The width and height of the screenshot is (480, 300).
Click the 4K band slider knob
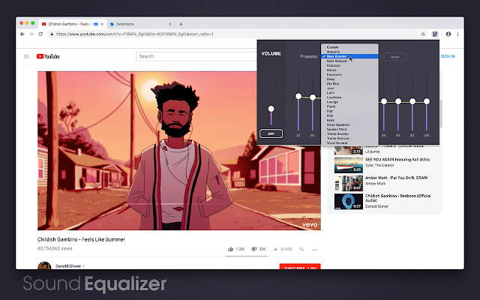[398, 101]
